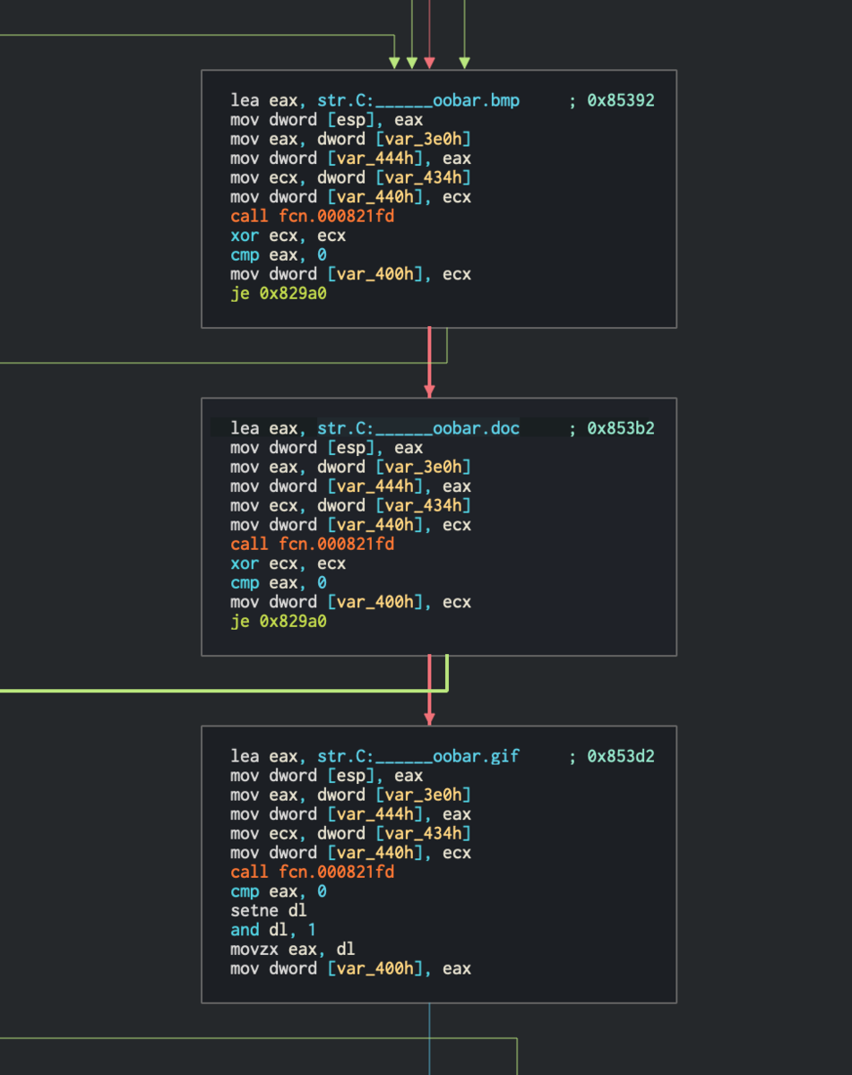Select 'mov dword [esp], eax' in oobar.gif block
Screen dimensions: 852x1075
(x=327, y=776)
